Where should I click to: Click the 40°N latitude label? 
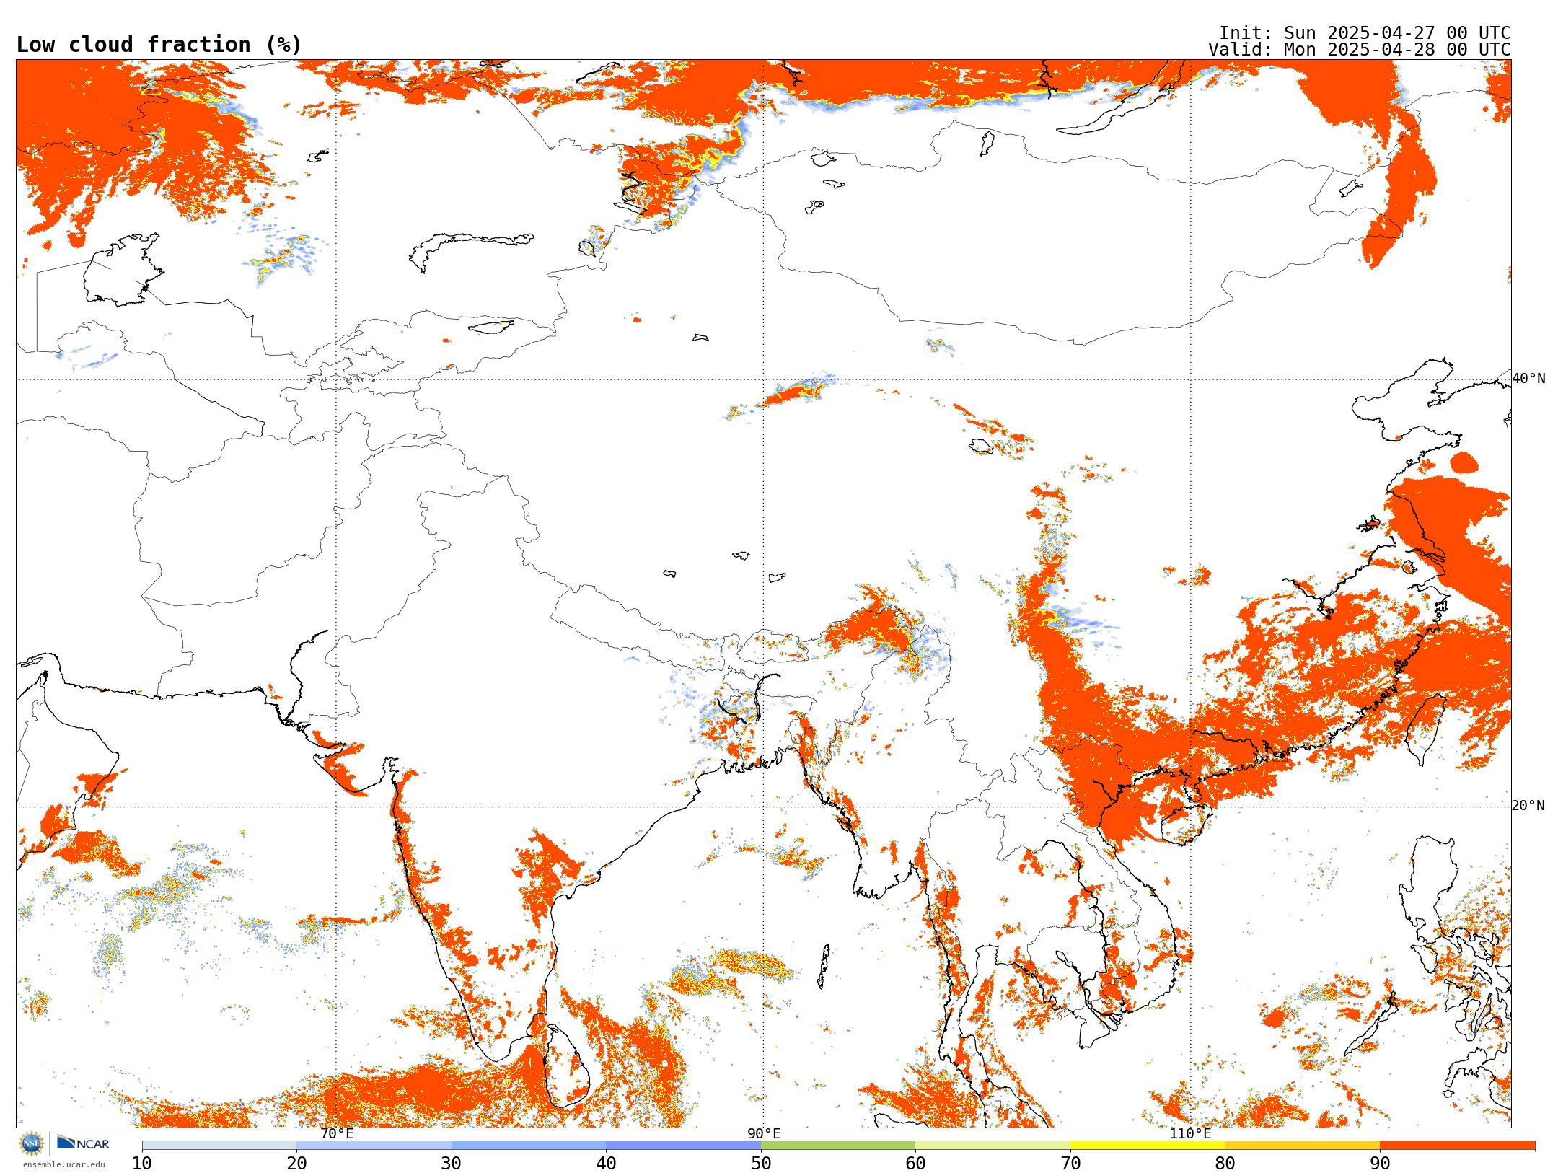1528,379
